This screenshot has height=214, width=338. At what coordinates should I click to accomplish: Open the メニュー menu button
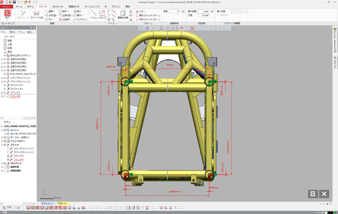pos(7,7)
